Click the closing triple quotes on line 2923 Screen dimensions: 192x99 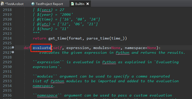click(36, 33)
